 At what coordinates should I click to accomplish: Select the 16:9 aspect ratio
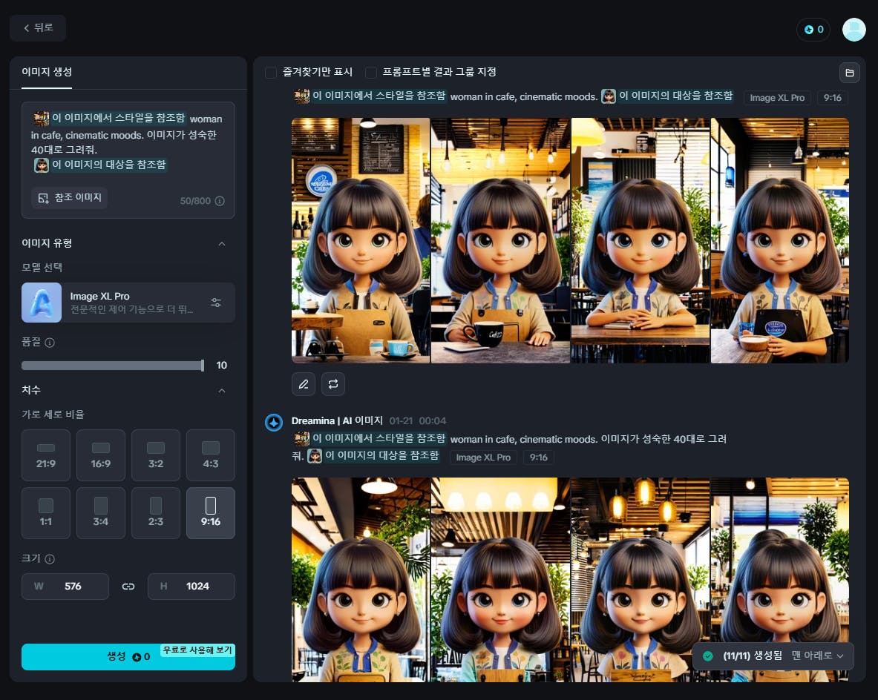(x=101, y=455)
